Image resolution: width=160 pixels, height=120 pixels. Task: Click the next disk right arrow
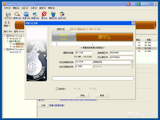(x=9, y=22)
